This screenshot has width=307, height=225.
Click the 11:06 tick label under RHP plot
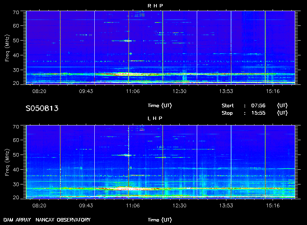tap(133, 91)
